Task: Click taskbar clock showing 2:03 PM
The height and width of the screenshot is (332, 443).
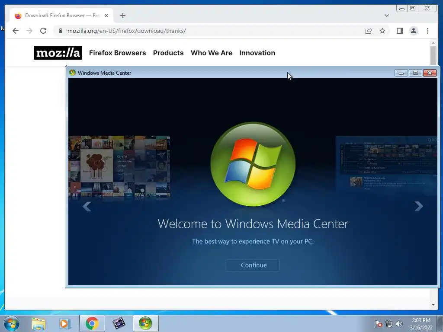Action: click(421, 324)
